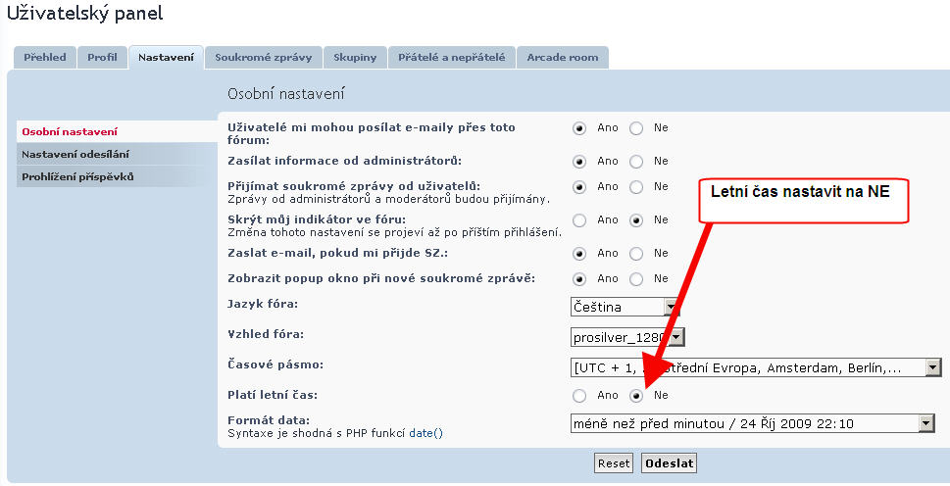Click the Odeslat submit button
This screenshot has width=950, height=486.
click(x=669, y=463)
